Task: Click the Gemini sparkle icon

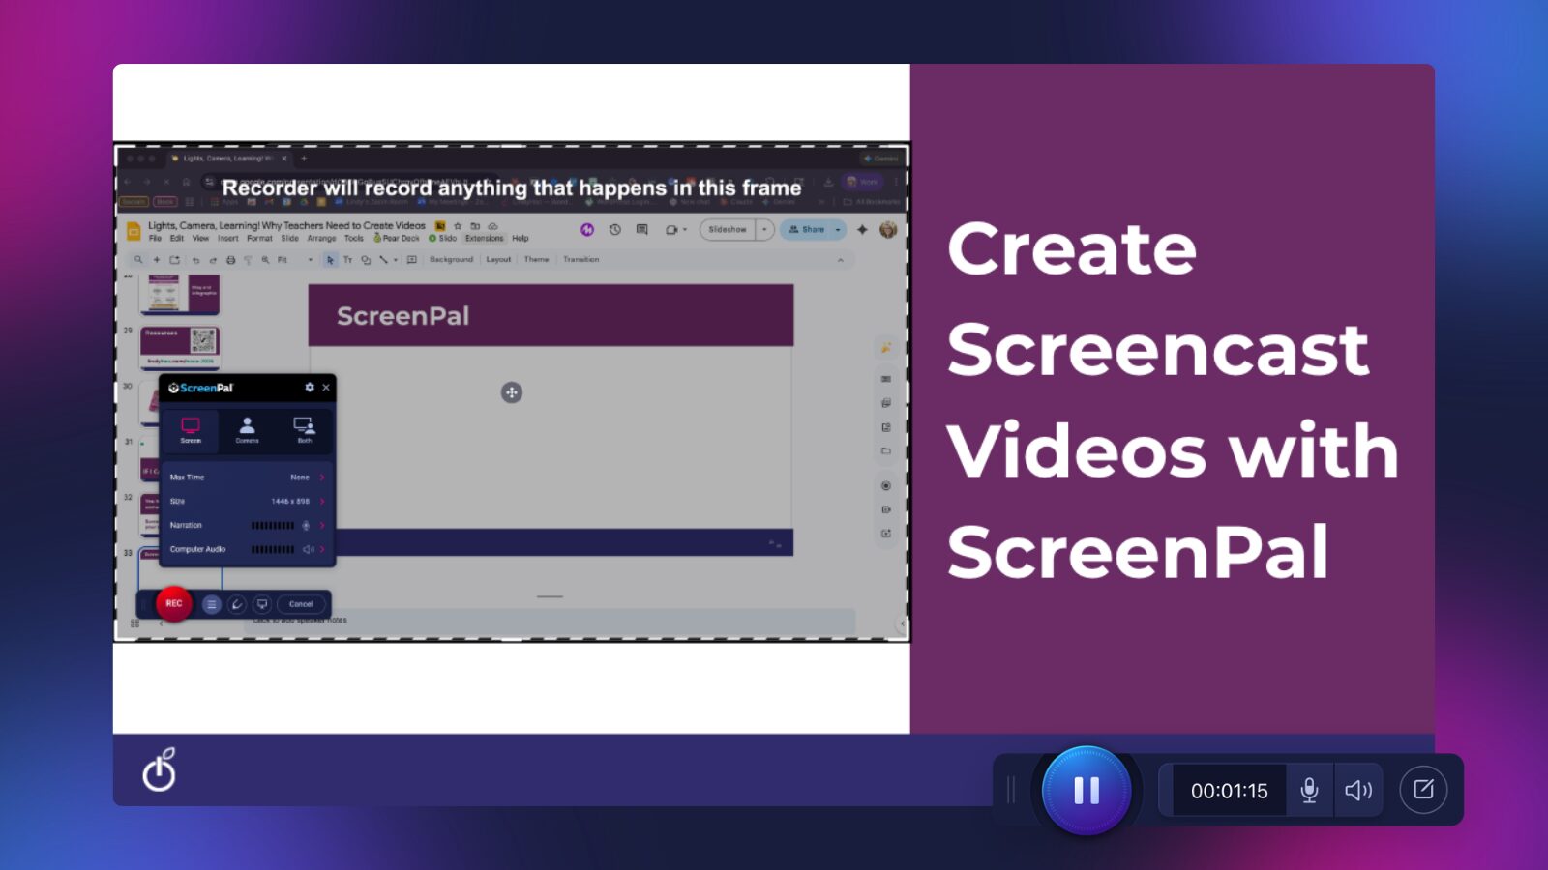Action: tap(862, 230)
